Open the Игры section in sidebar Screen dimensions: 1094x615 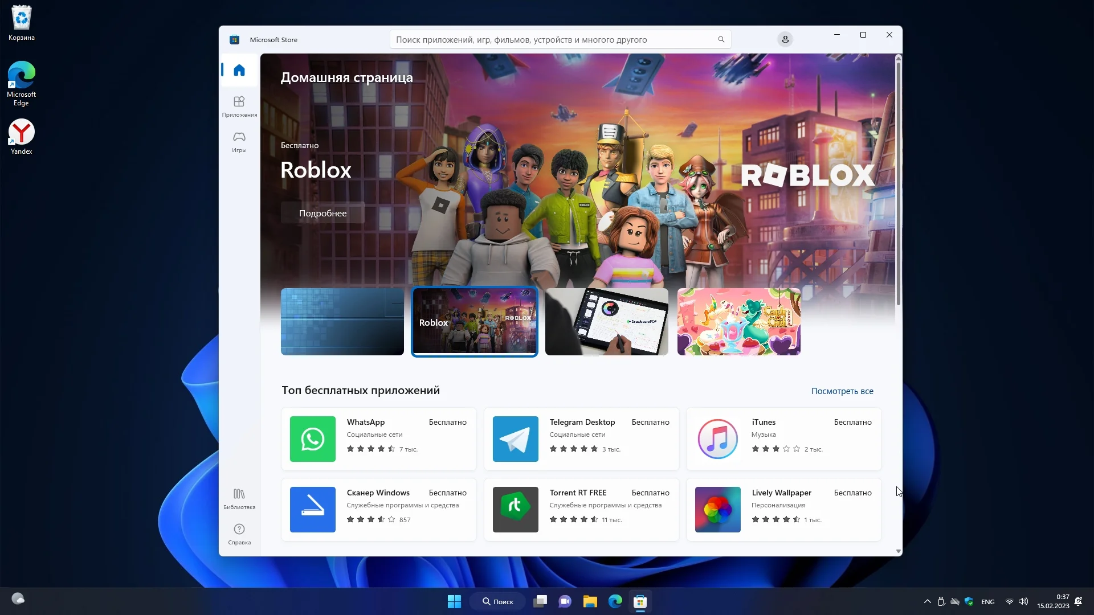coord(239,141)
